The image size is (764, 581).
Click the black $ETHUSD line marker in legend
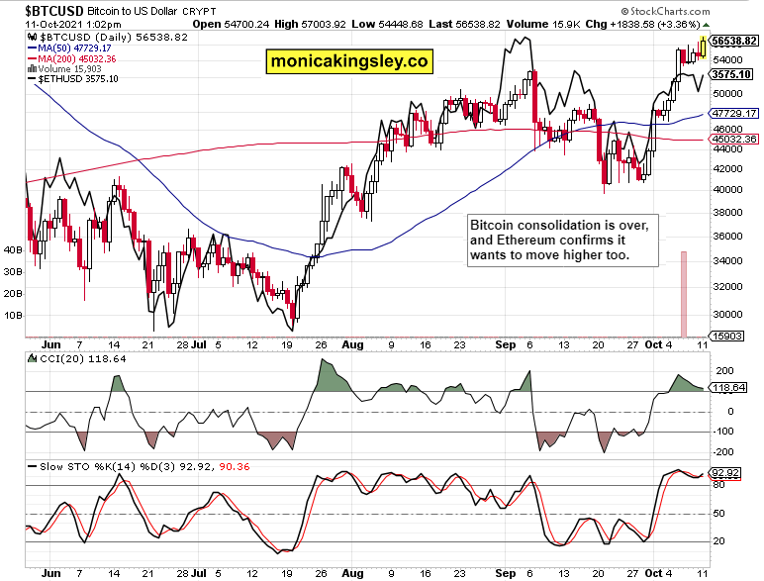tap(32, 78)
